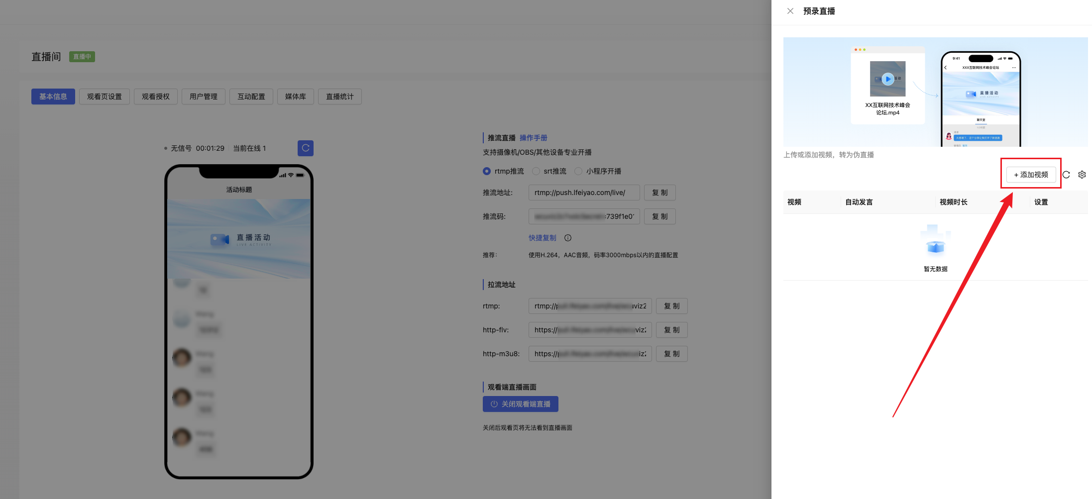This screenshot has height=499, width=1092.
Task: Click the 推流码 input field
Action: [x=584, y=216]
